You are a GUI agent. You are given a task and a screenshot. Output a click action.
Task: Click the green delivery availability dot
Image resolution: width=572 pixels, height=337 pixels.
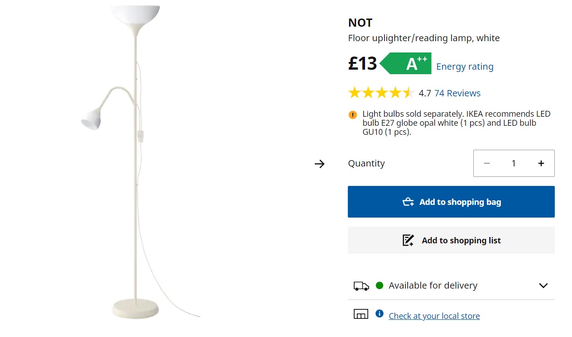(x=380, y=285)
